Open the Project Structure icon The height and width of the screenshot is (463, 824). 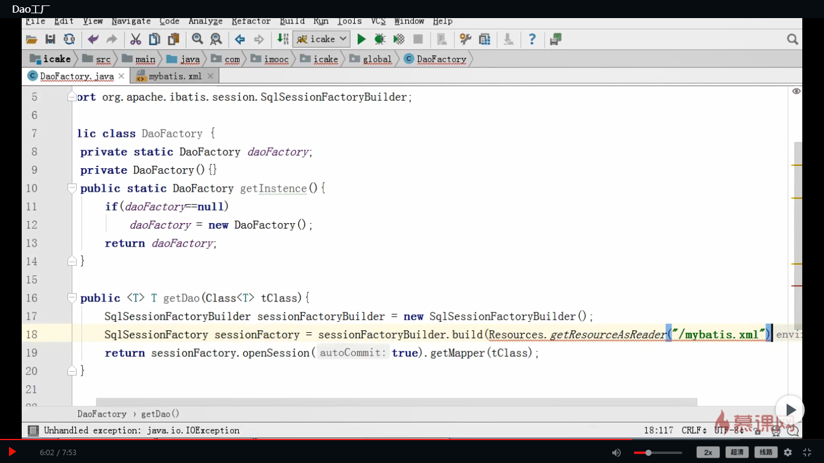pyautogui.click(x=484, y=39)
